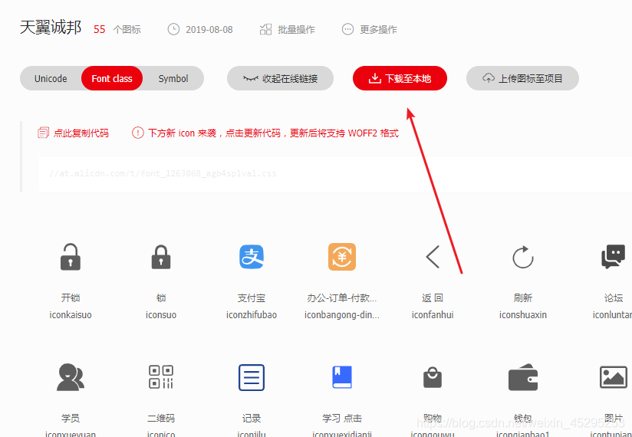Click the 更多操作 ellipsis circle icon
Screen dimensions: 632x437
click(347, 29)
